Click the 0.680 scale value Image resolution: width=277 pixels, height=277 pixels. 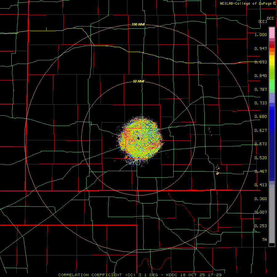tap(261, 117)
